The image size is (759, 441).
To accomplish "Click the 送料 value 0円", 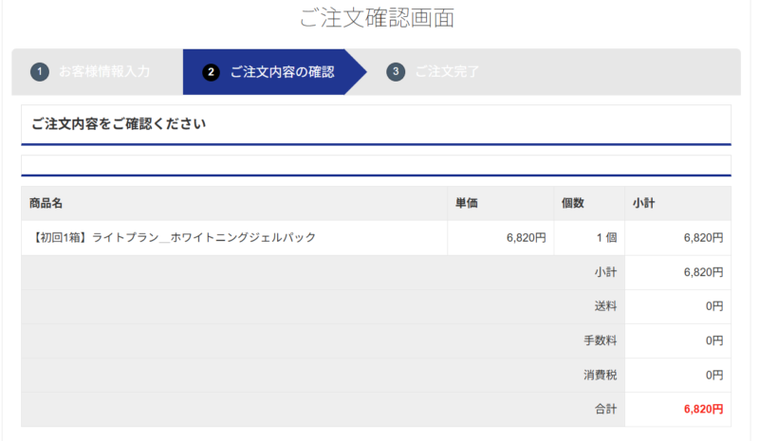I will pyautogui.click(x=714, y=306).
